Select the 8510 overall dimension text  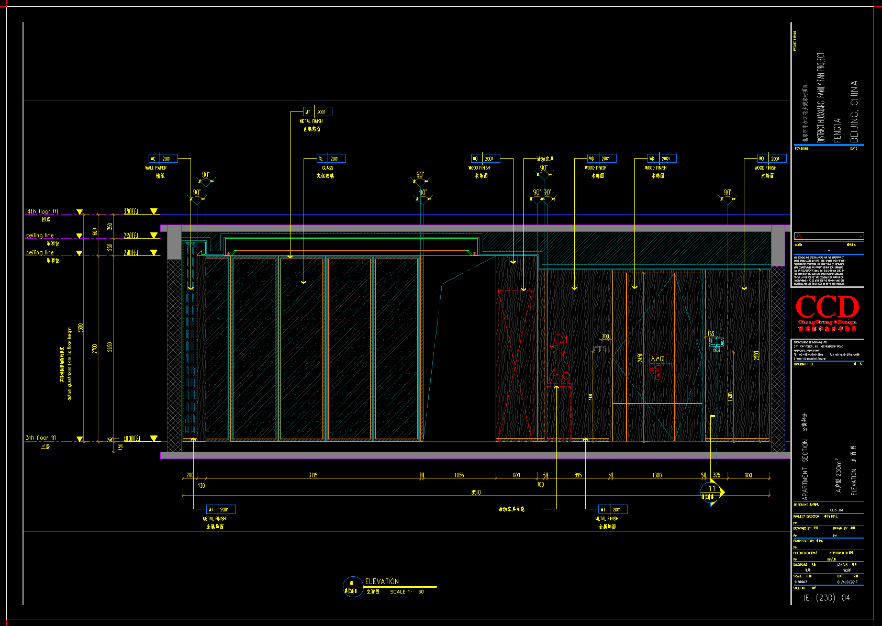pos(475,493)
